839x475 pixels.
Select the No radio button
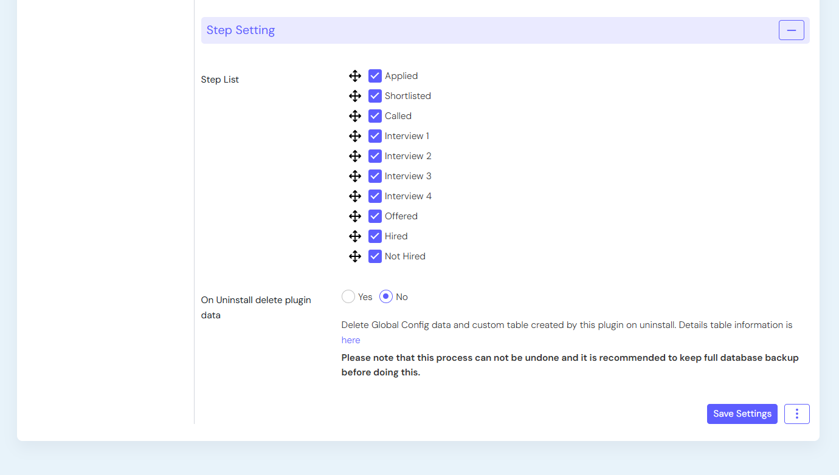(x=386, y=296)
